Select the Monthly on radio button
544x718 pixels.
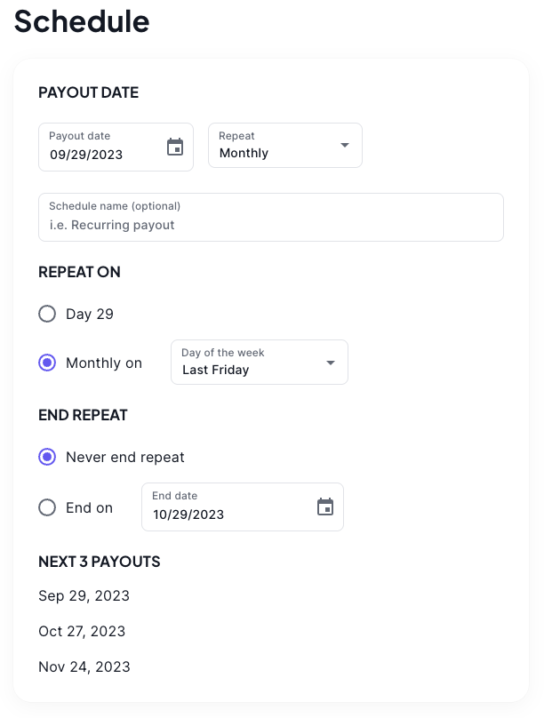click(47, 363)
